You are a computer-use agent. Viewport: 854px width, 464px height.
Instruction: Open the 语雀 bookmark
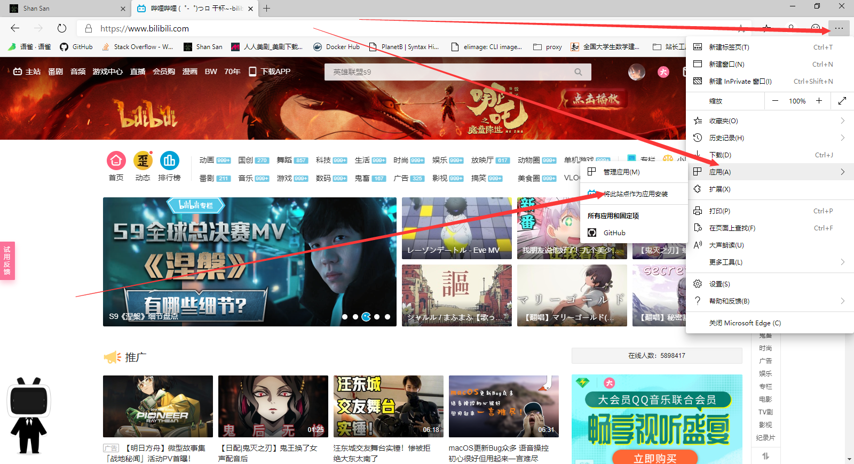pos(29,47)
